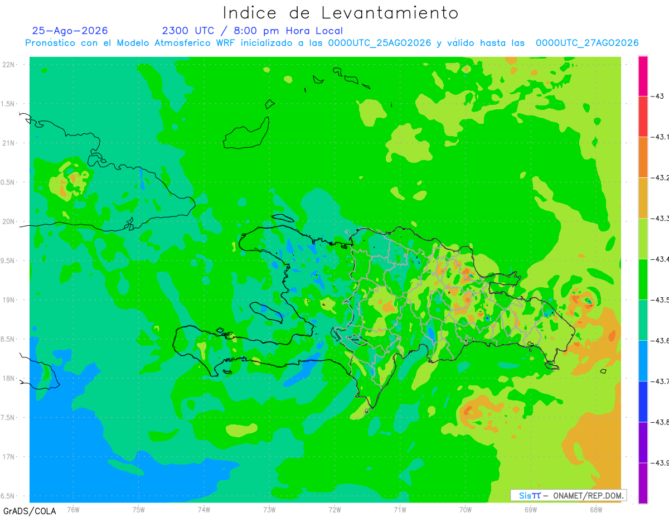Select the red swatch between -43 and -43.1
This screenshot has height=517, width=669.
643,117
